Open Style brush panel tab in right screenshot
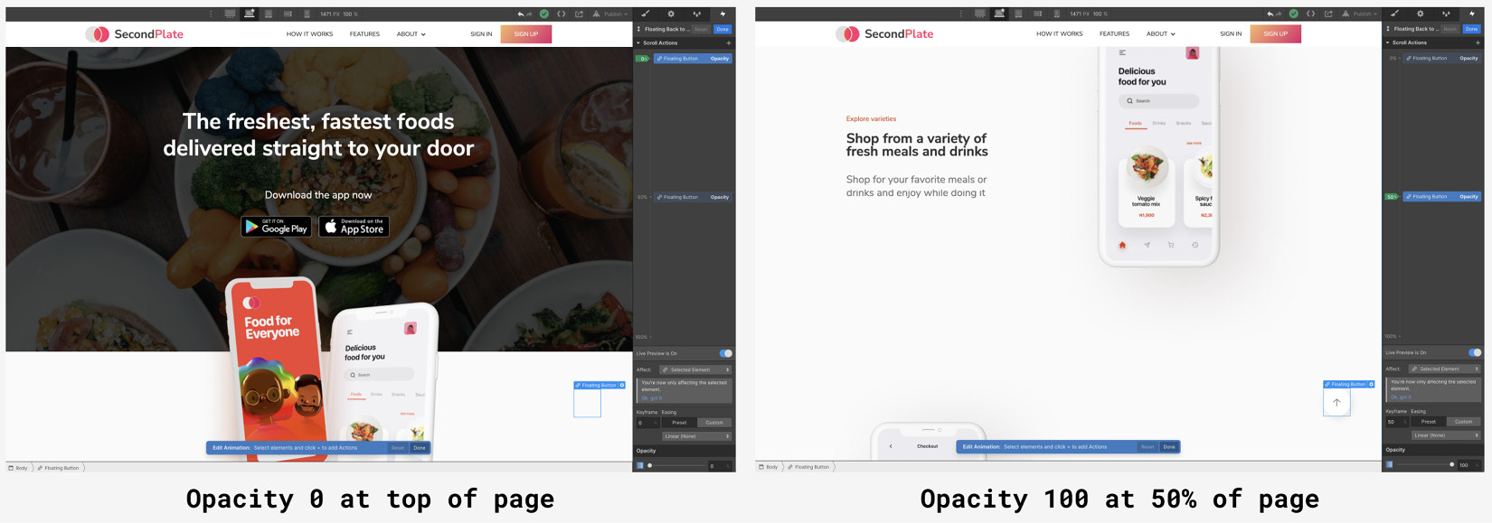 1394,14
